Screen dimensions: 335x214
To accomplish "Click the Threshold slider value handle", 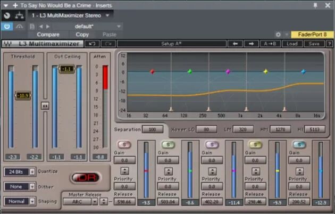I will point(23,95).
